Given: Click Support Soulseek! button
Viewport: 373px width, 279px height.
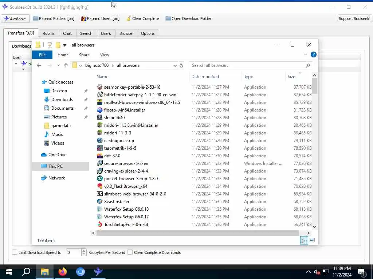Looking at the screenshot, I should click(354, 19).
